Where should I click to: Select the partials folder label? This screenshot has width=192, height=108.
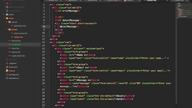(x=14, y=30)
